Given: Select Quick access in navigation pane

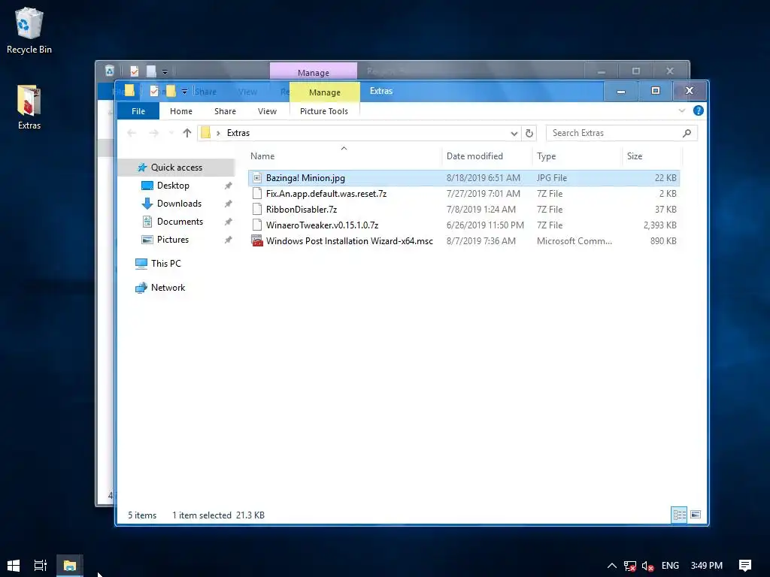Looking at the screenshot, I should (176, 168).
